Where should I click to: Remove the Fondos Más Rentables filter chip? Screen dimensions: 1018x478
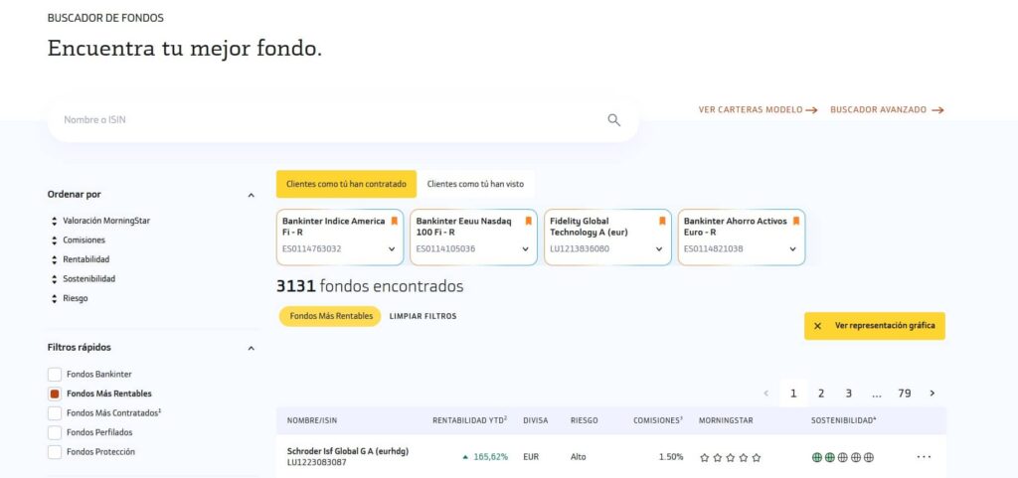click(330, 316)
